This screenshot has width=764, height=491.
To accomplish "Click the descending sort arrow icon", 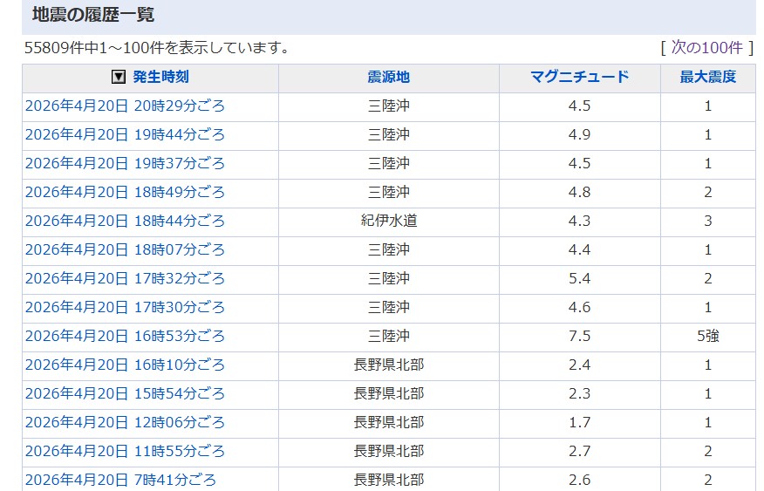I will click(x=119, y=77).
